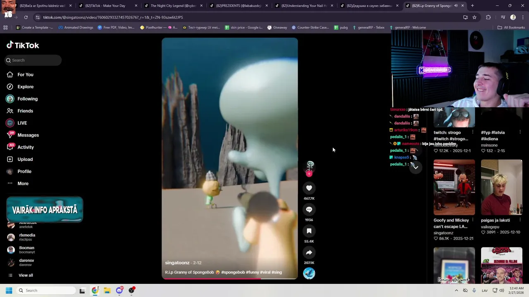
Task: Bookmark this page with star icon
Action: click(474, 17)
